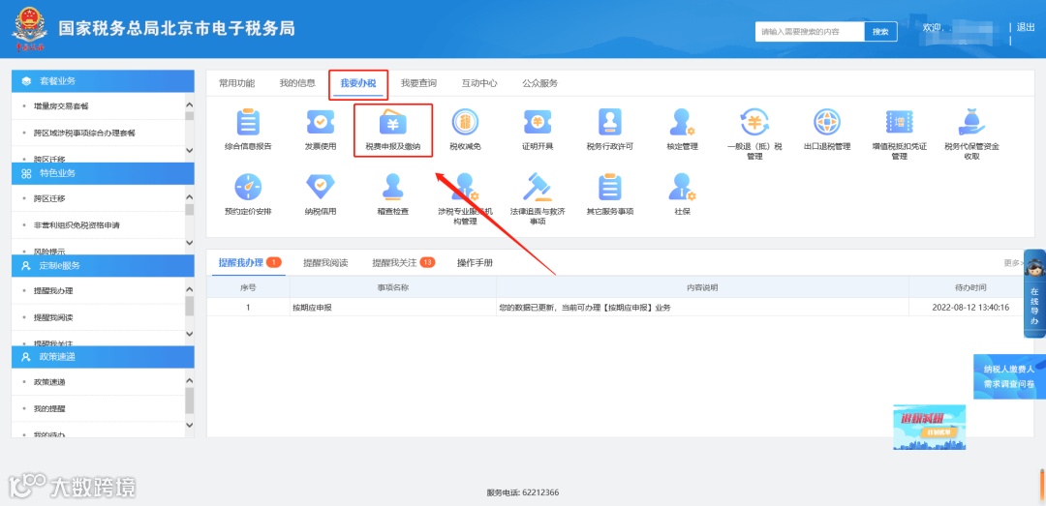Open 出口退税管理 globe icon
Image resolution: width=1046 pixels, height=506 pixels.
826,122
